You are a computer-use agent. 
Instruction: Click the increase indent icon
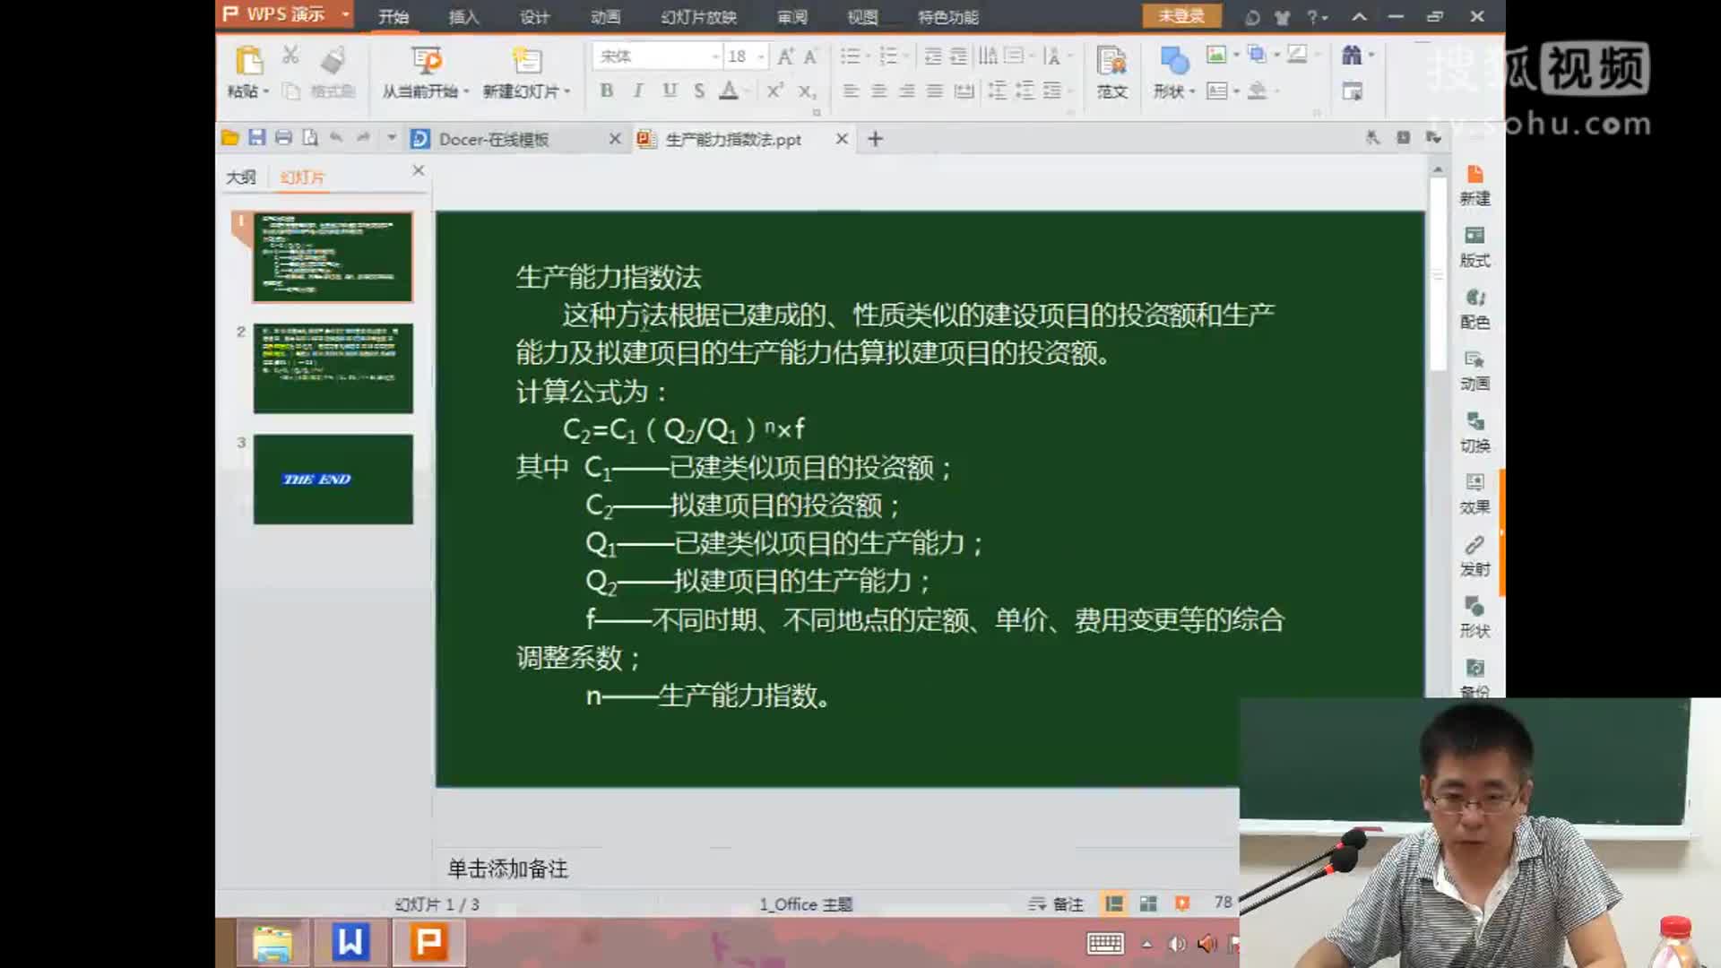[958, 56]
